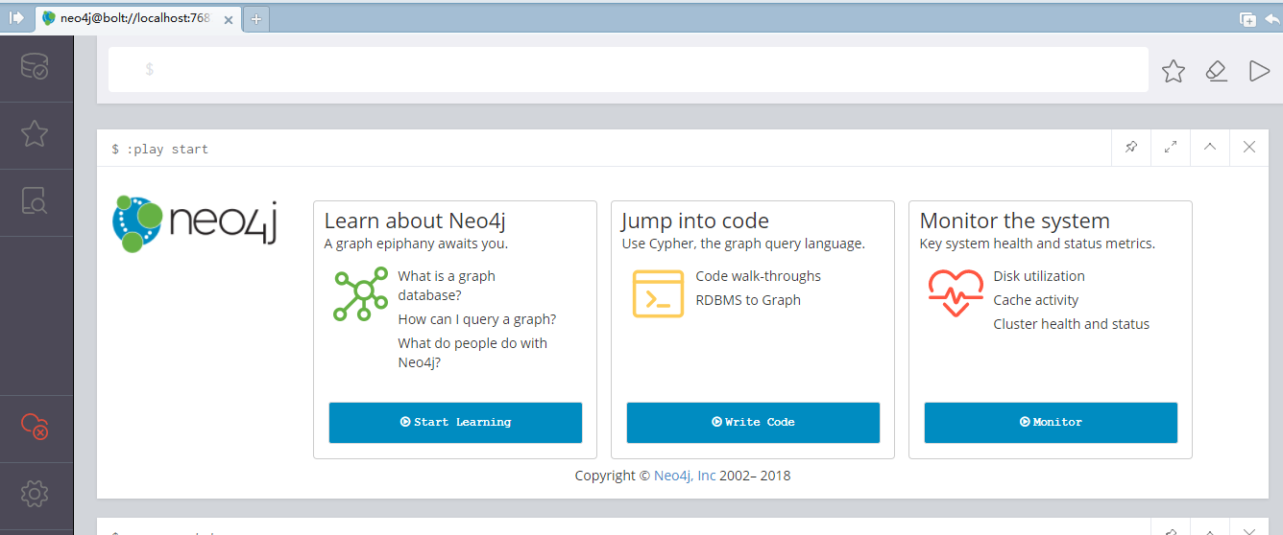
Task: Clear editor with the eraser icon
Action: 1217,71
